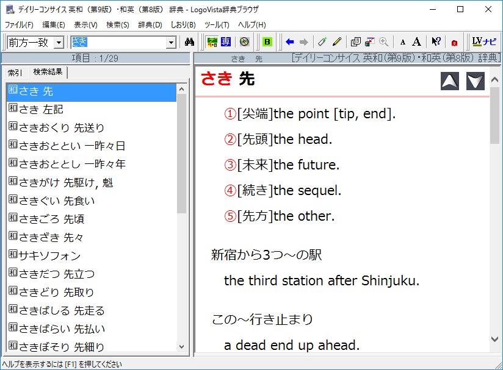
Task: Click the white down arrow entry button
Action: pyautogui.click(x=475, y=81)
